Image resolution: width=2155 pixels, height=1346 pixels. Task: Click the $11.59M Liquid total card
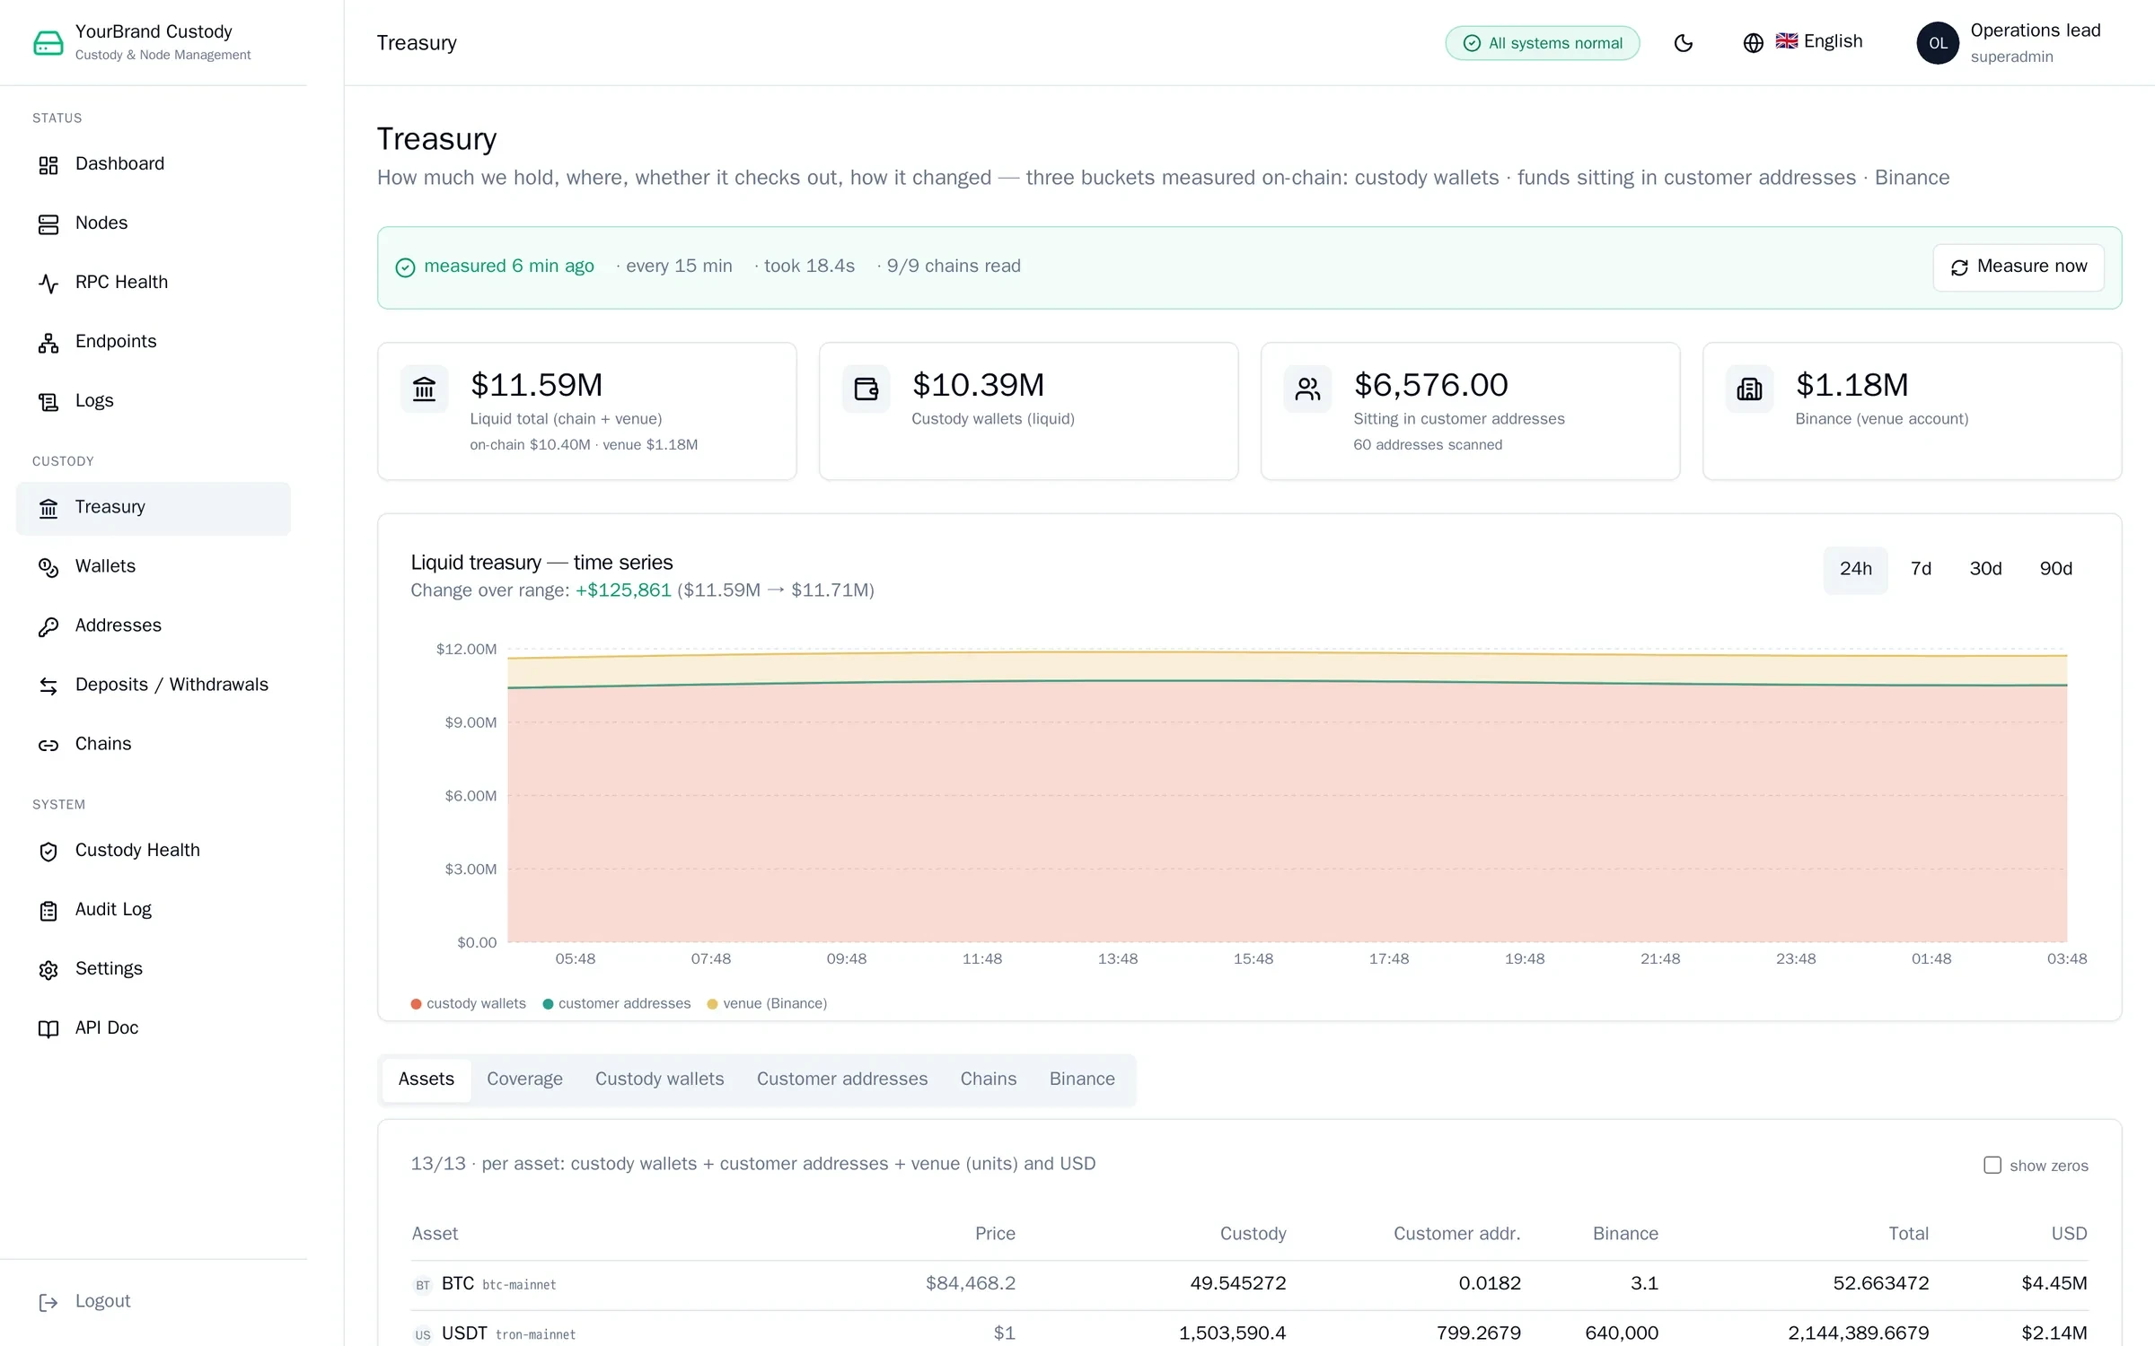pyautogui.click(x=586, y=411)
